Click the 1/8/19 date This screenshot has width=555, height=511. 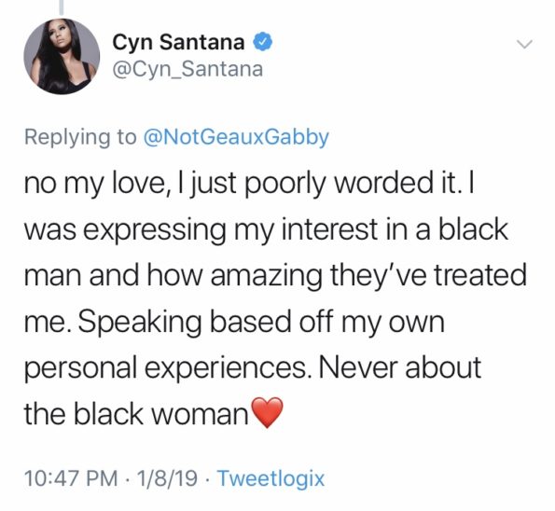point(168,478)
